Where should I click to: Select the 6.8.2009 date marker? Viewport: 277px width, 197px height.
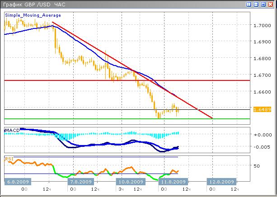pyautogui.click(x=18, y=182)
